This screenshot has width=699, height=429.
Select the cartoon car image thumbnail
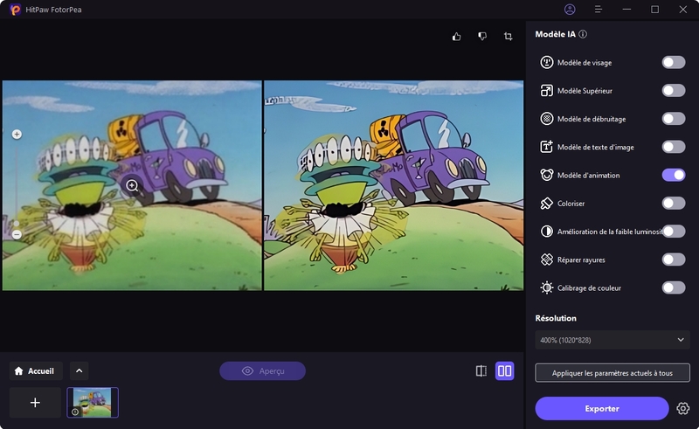pos(93,403)
